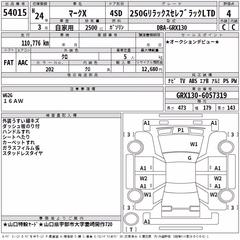
Task: Click the car name マークX
Action: (77, 13)
